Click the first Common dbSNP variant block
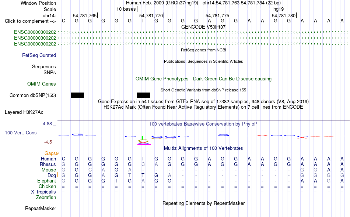This screenshot has height=217, width=350. [x=77, y=95]
